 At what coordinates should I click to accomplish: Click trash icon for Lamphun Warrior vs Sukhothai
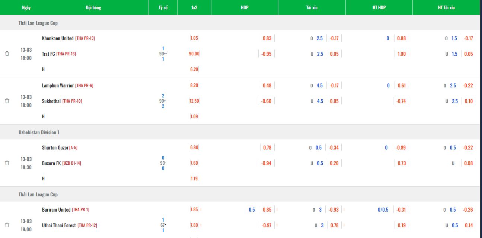point(7,101)
